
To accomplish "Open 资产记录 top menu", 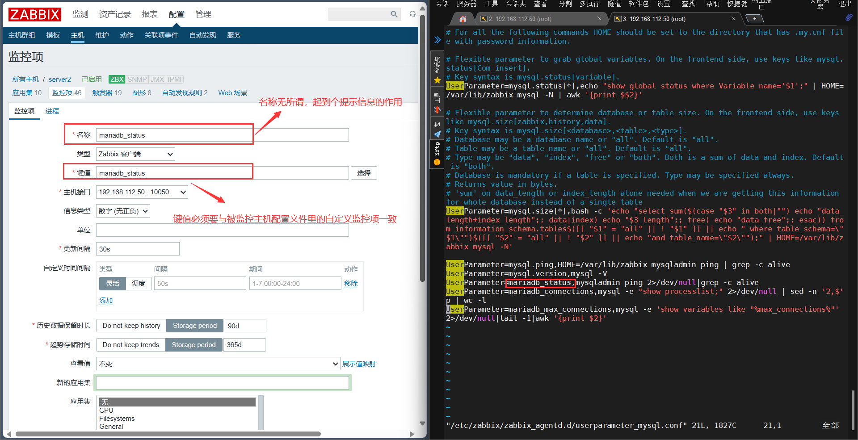I will coord(115,14).
